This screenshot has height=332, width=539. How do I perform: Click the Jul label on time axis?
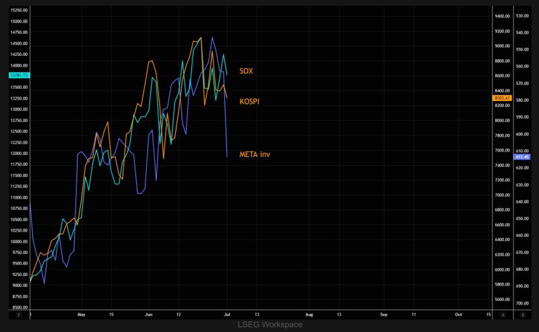(227, 314)
